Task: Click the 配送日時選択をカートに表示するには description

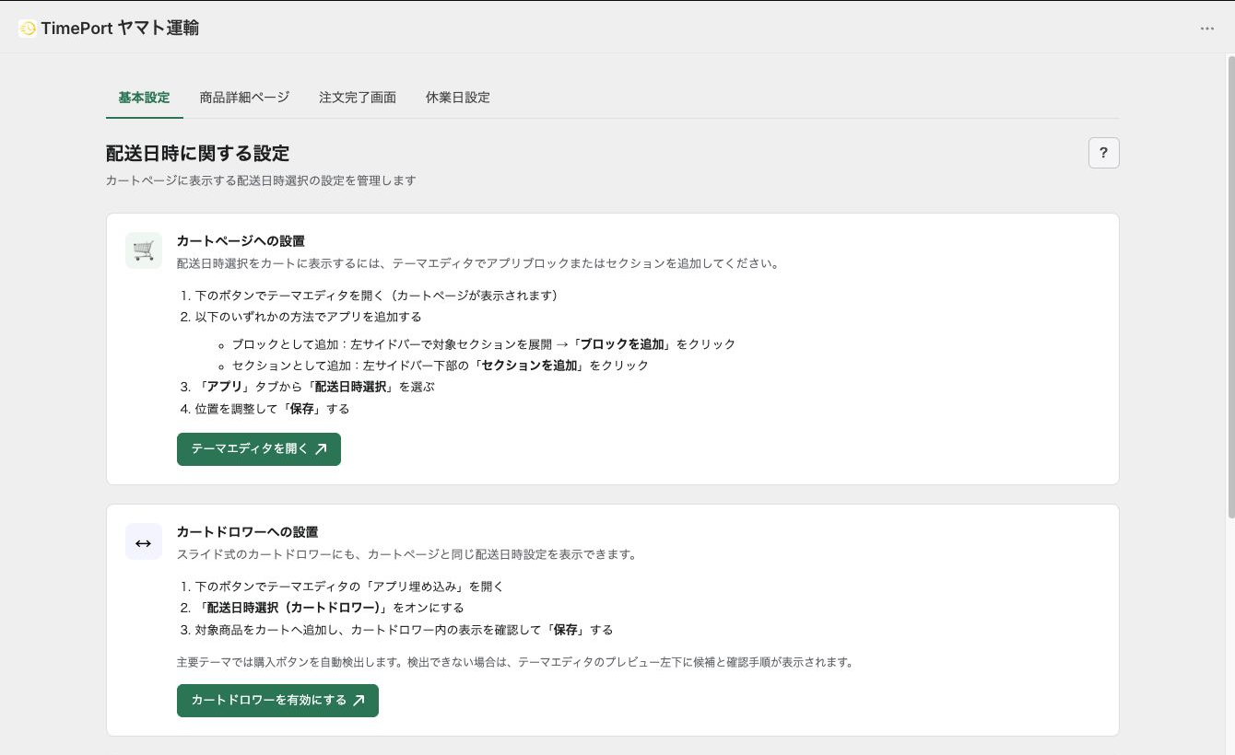Action: tap(478, 263)
